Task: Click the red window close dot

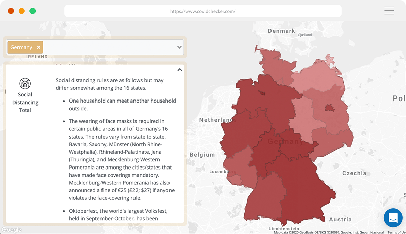Action: point(11,11)
